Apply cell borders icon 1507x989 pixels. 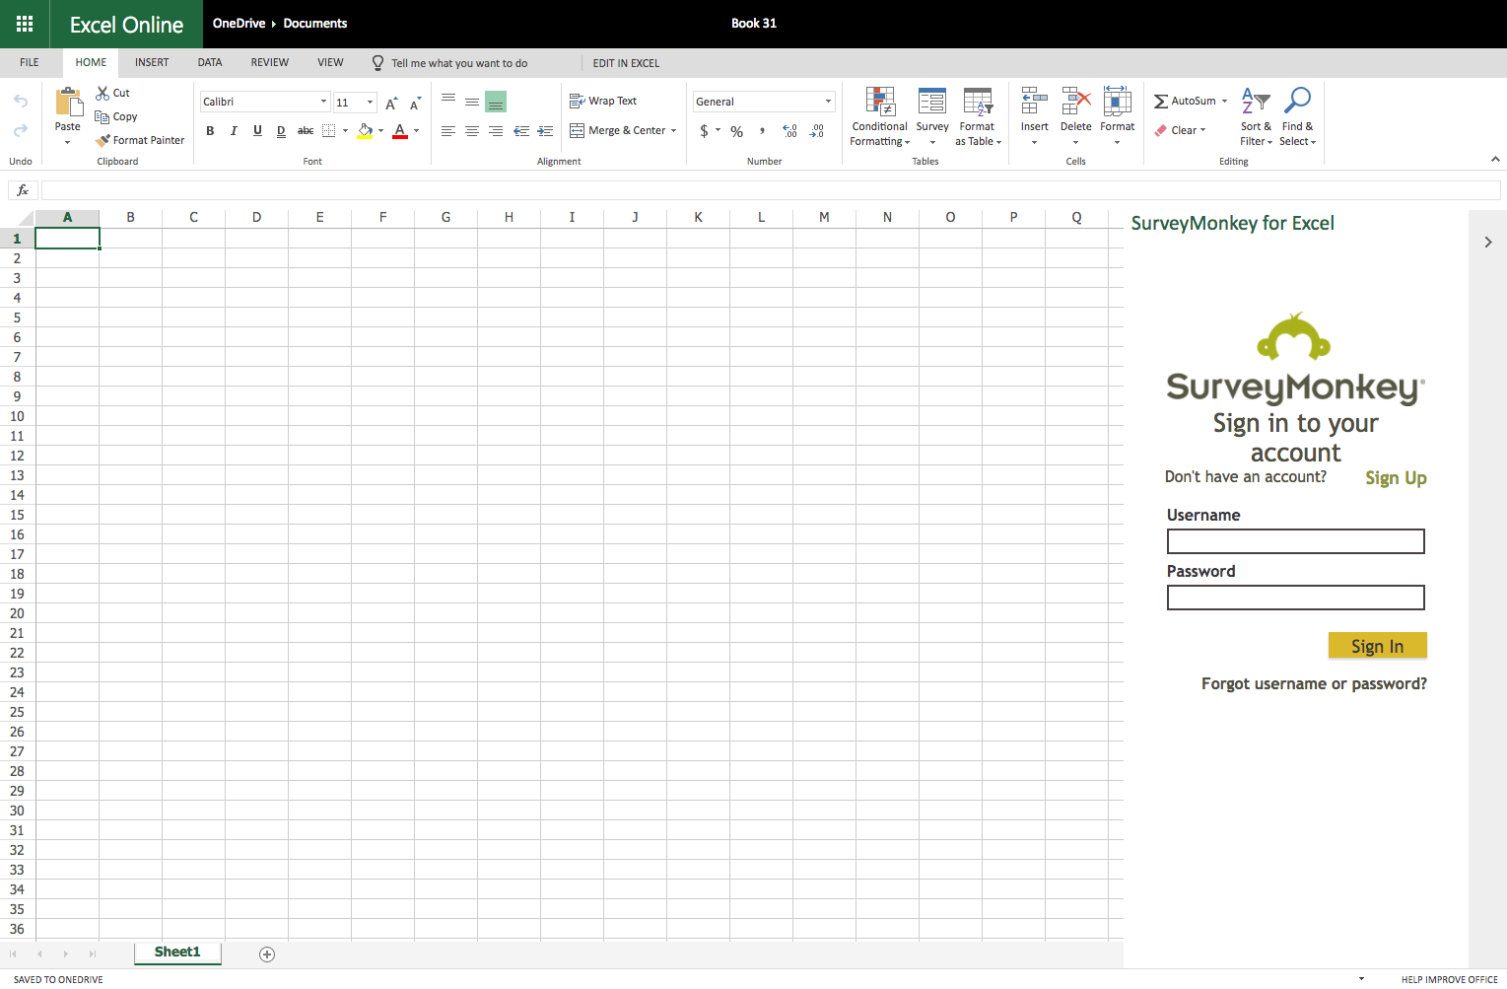point(329,131)
